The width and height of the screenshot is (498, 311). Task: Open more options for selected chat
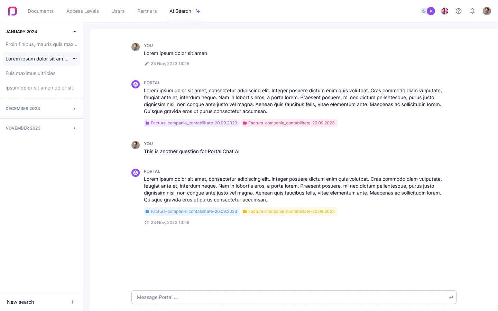75,59
